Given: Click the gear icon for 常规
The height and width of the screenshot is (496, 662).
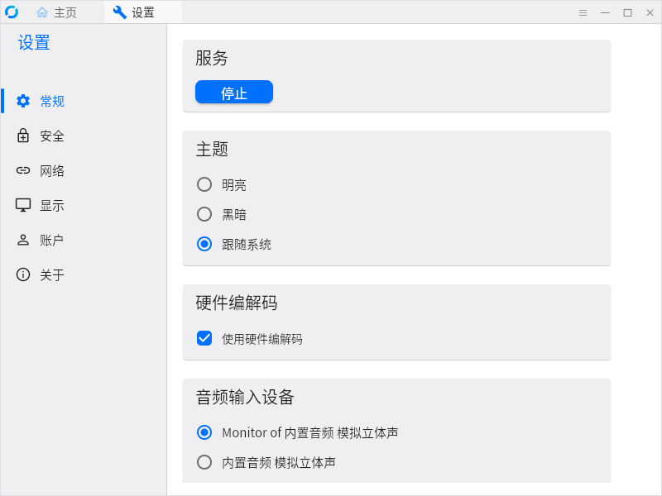Looking at the screenshot, I should (23, 101).
